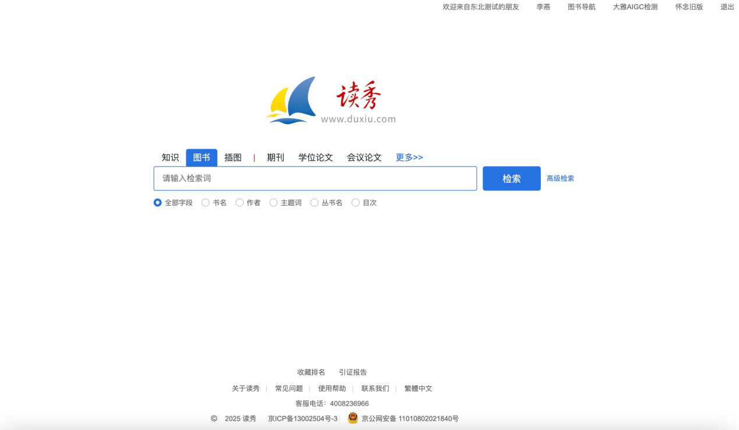Click the police badge icon in footer
This screenshot has width=739, height=430.
pos(353,418)
